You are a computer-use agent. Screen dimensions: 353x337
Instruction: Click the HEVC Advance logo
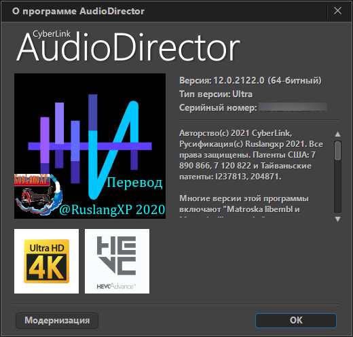click(117, 261)
